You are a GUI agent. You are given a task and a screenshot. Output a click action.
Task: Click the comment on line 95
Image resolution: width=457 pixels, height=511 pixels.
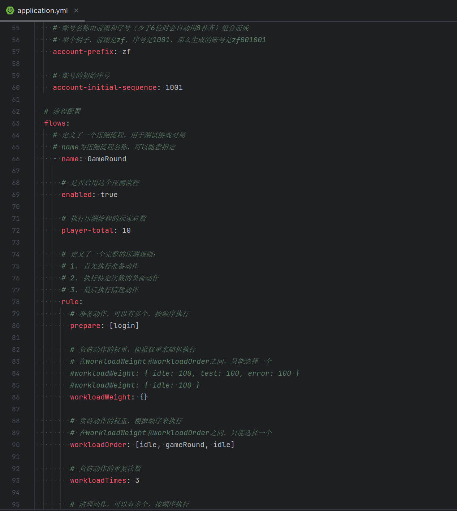coord(130,504)
